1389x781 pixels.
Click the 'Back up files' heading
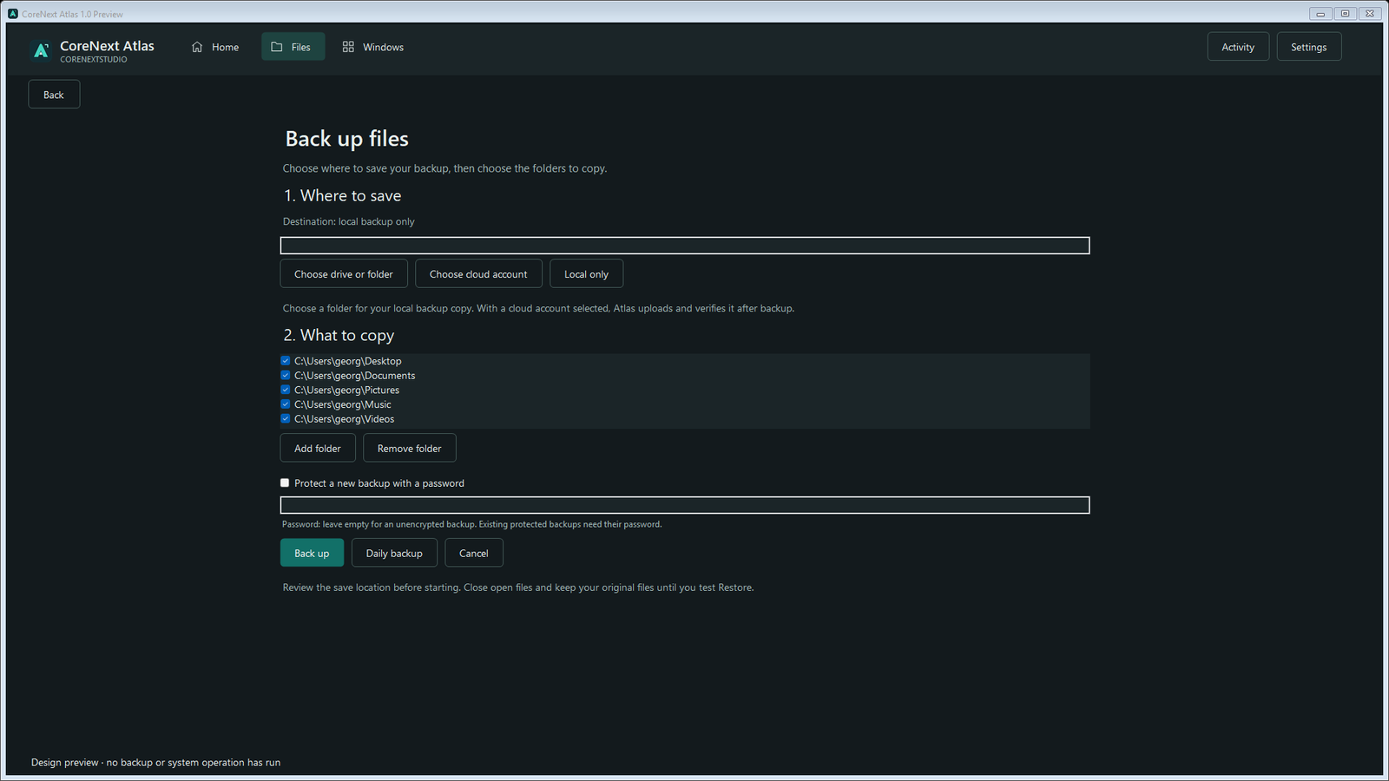(x=346, y=139)
